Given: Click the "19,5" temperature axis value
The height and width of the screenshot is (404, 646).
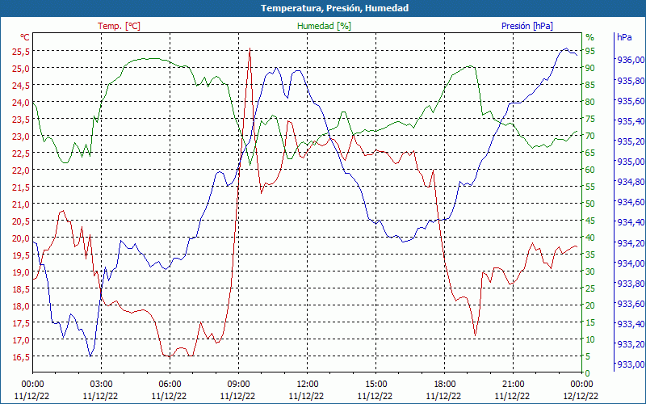Looking at the screenshot, I should point(21,255).
